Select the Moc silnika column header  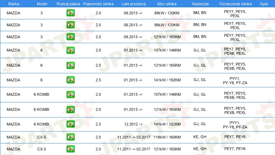tap(167, 4)
